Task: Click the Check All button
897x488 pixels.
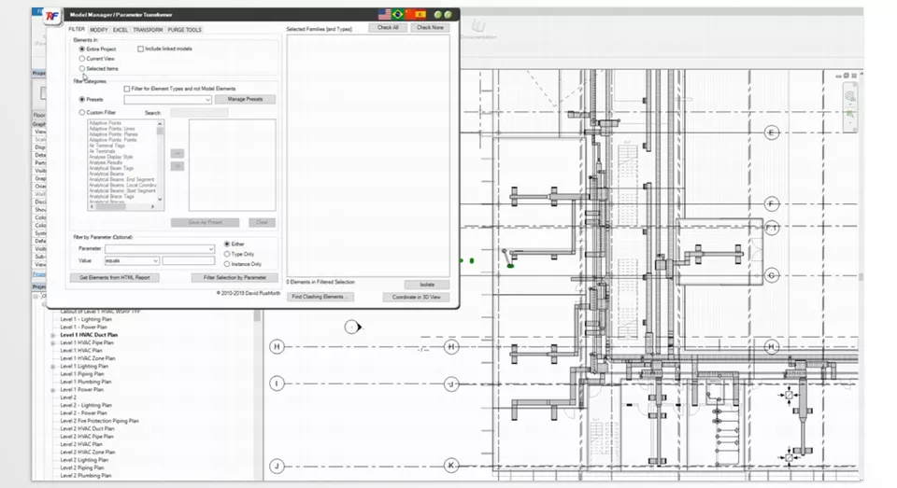Action: pos(388,27)
